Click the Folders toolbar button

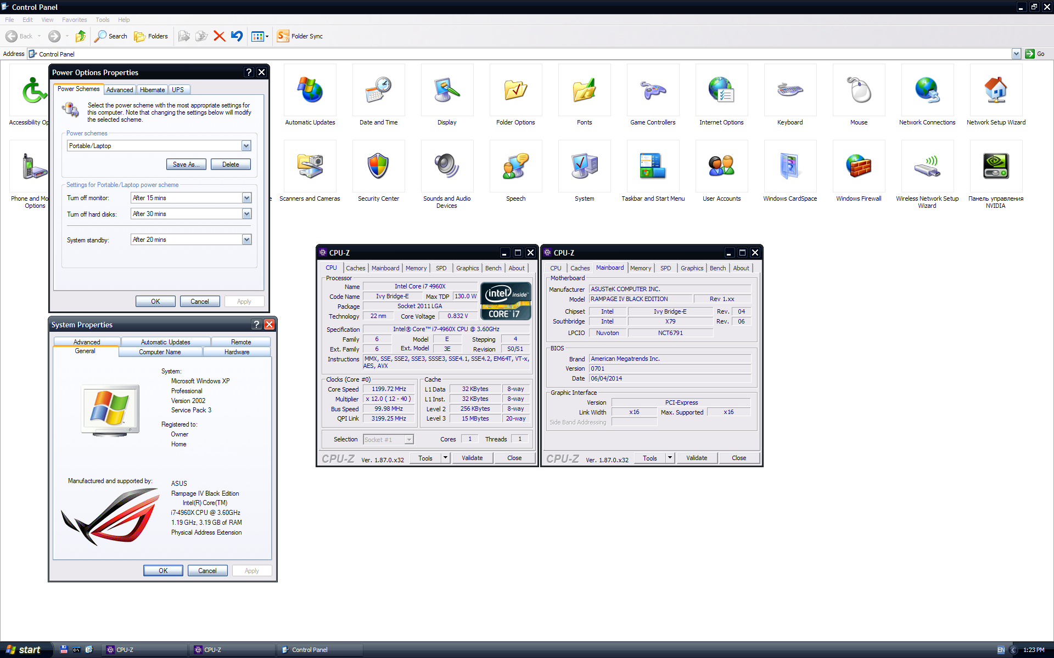[x=151, y=36]
